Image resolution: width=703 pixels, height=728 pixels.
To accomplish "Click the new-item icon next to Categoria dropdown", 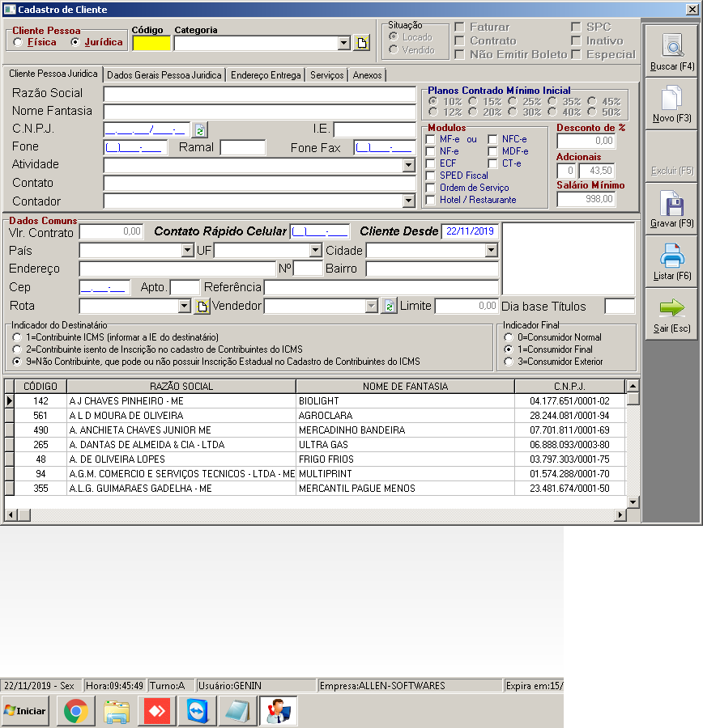I will [361, 43].
